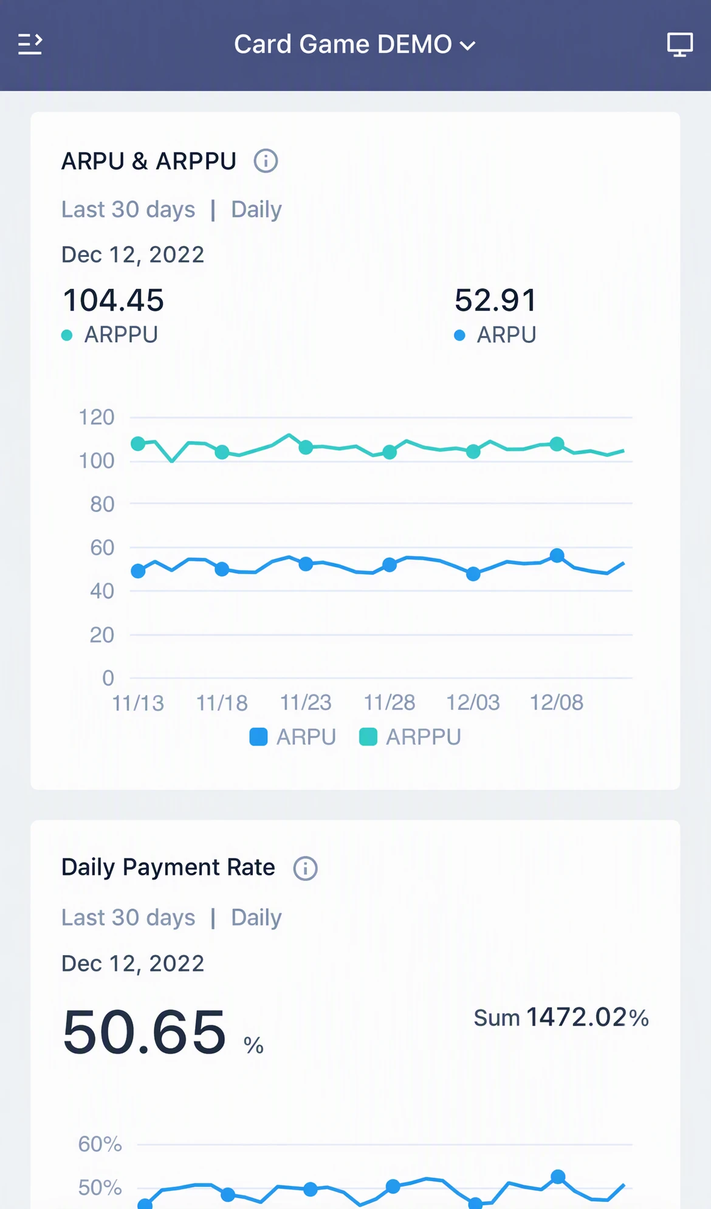Open Last 30 days range for Payment Rate
The height and width of the screenshot is (1209, 711).
(x=128, y=917)
